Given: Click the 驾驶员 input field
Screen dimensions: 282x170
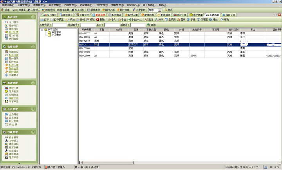Looking at the screenshot, I should click(x=138, y=25).
